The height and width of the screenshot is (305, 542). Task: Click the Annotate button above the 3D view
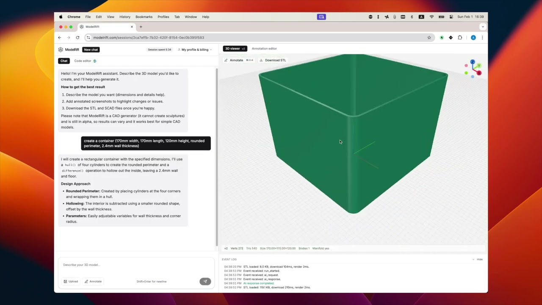239,60
